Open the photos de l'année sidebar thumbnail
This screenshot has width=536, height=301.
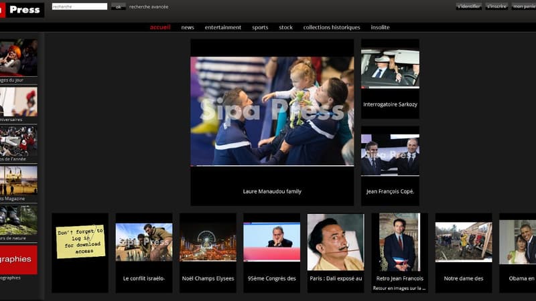coord(19,141)
